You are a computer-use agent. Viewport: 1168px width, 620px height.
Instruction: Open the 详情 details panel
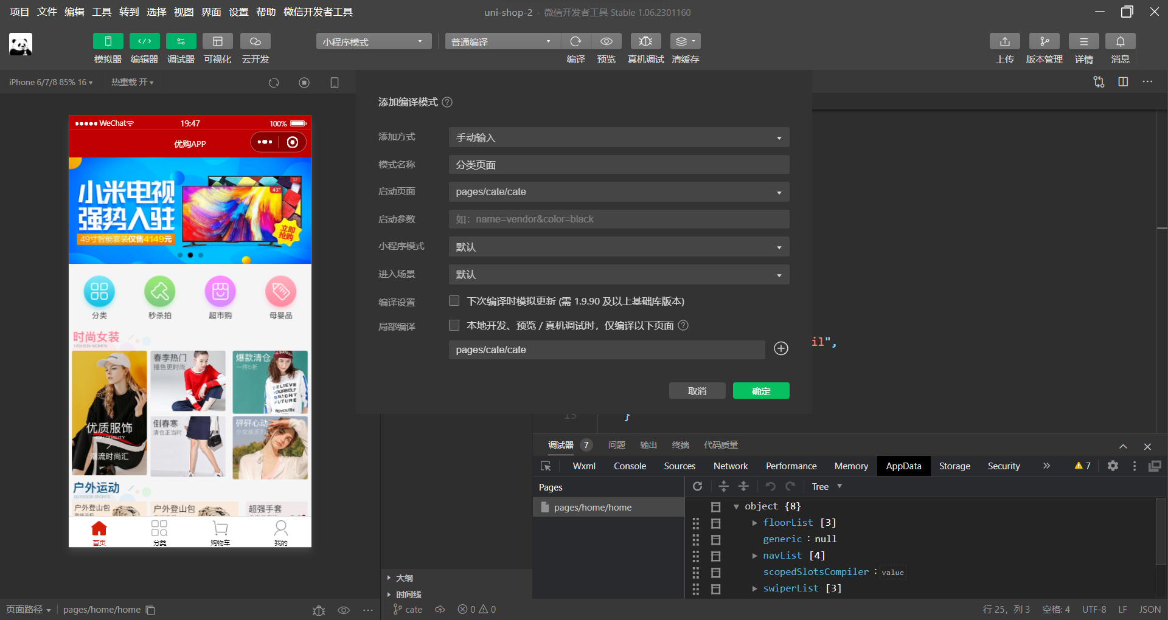pyautogui.click(x=1084, y=41)
